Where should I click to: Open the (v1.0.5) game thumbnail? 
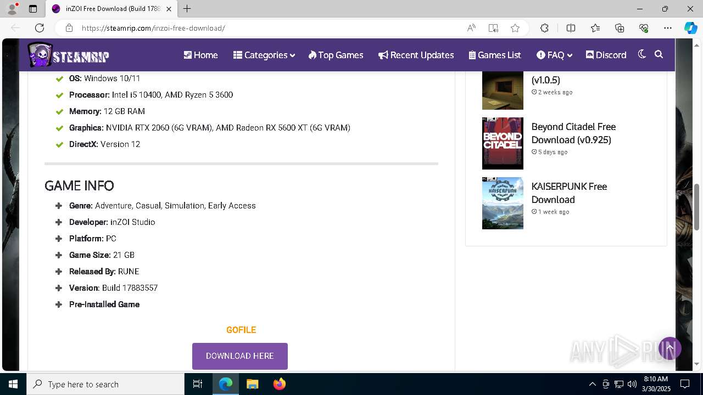pos(503,91)
